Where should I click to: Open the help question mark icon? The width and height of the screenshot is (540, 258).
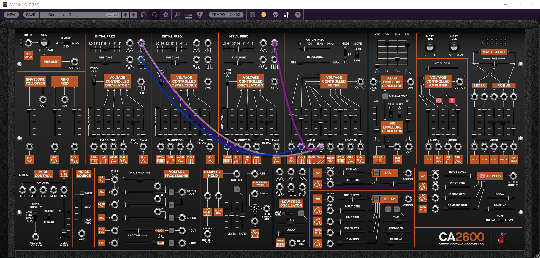tap(298, 15)
